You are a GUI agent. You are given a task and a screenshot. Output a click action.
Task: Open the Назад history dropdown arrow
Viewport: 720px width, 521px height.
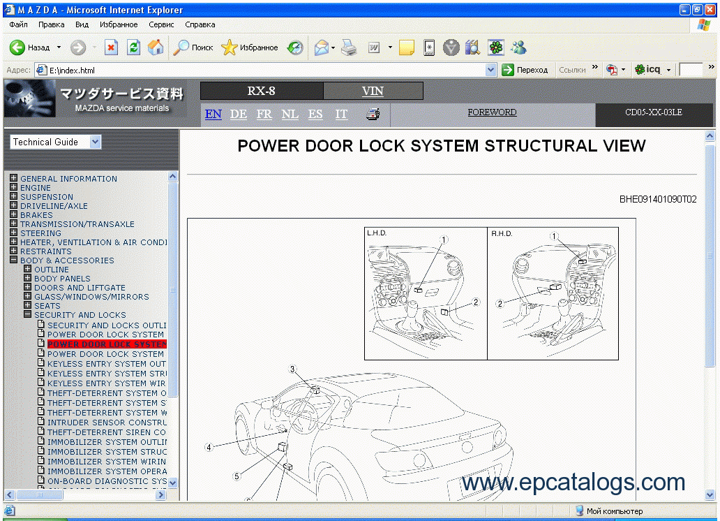[59, 47]
